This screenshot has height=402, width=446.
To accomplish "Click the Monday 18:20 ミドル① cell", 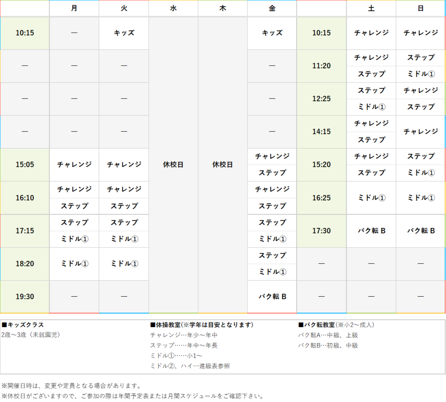I will pyautogui.click(x=74, y=264).
